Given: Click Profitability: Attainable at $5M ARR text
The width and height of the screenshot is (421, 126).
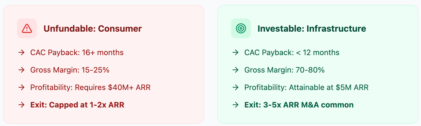Looking at the screenshot, I should pos(306,88).
